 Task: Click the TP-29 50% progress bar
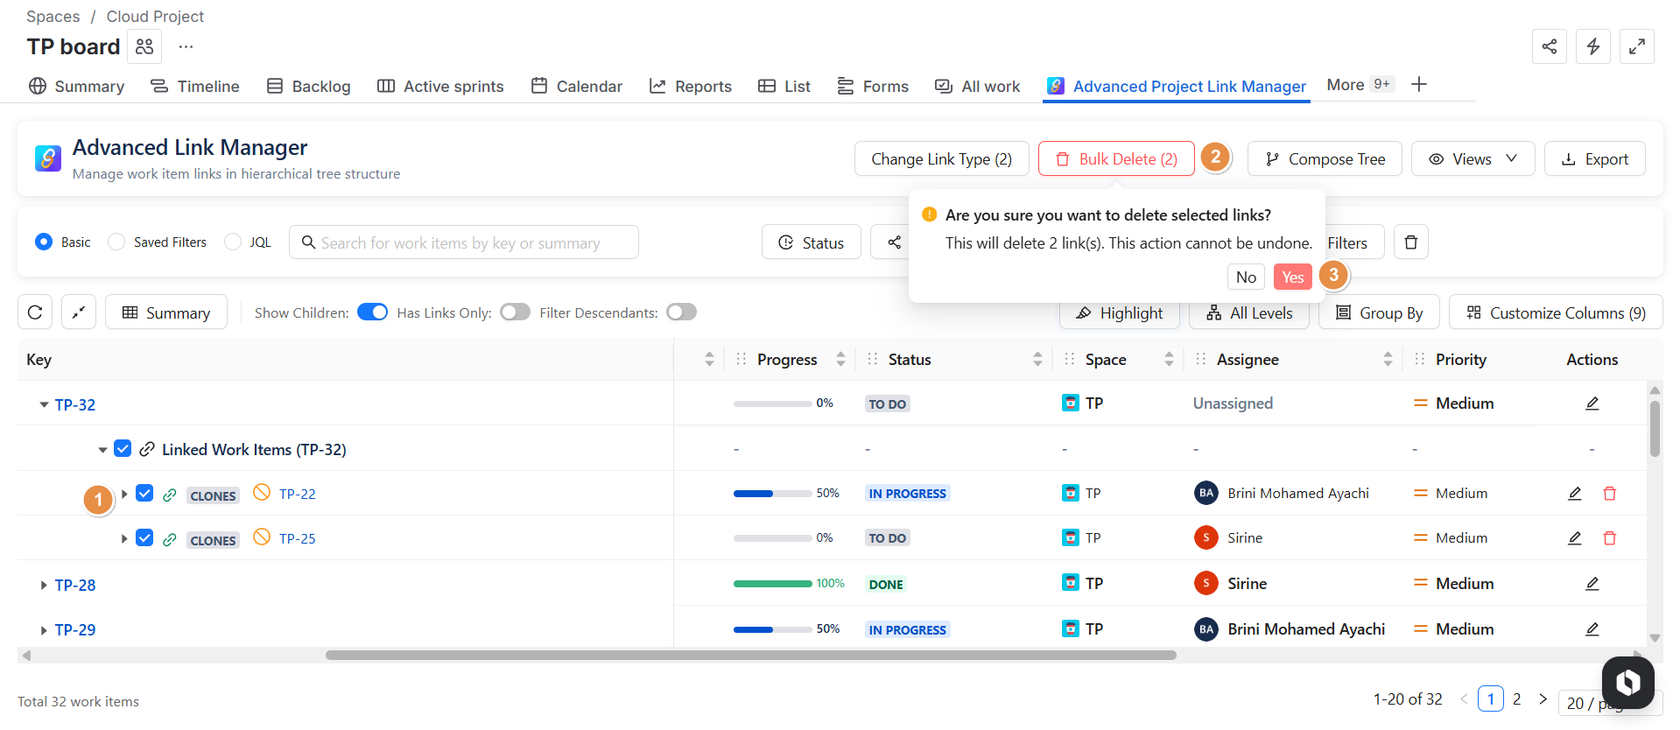772,629
